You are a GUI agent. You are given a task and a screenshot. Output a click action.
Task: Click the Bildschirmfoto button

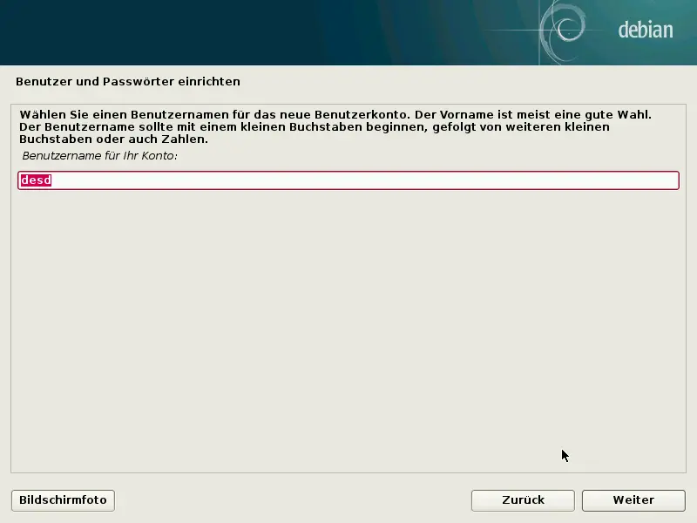62,500
